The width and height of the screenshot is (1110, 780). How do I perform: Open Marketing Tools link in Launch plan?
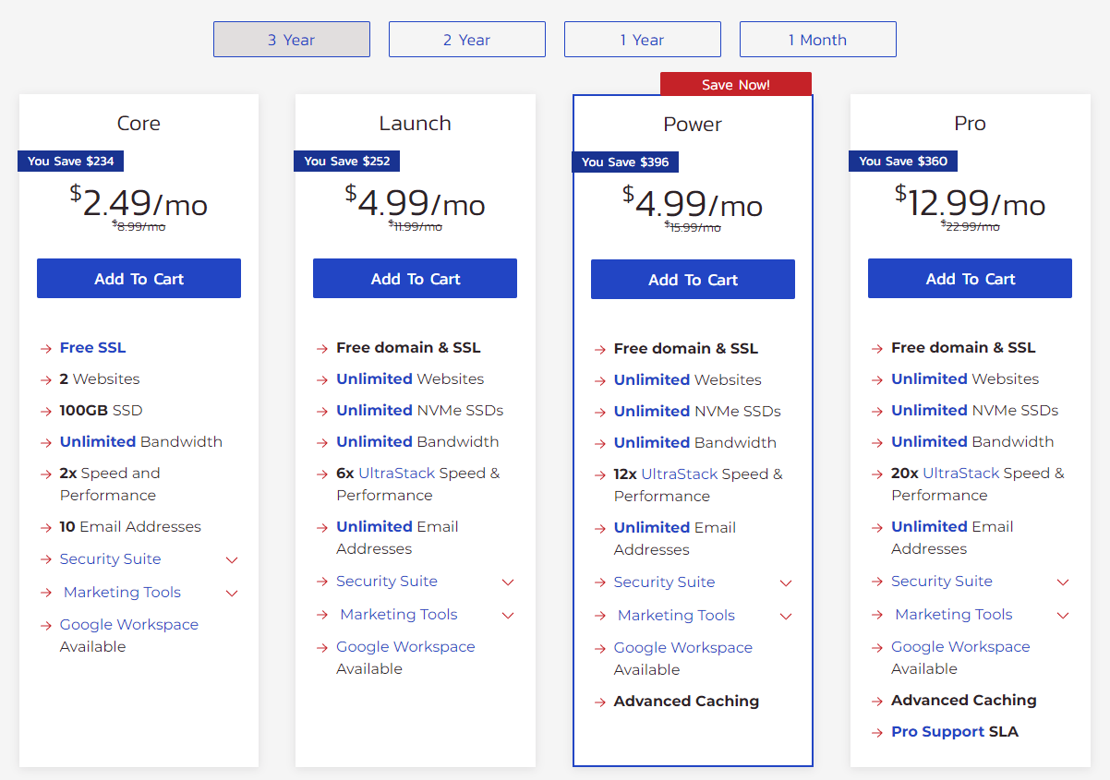(399, 614)
